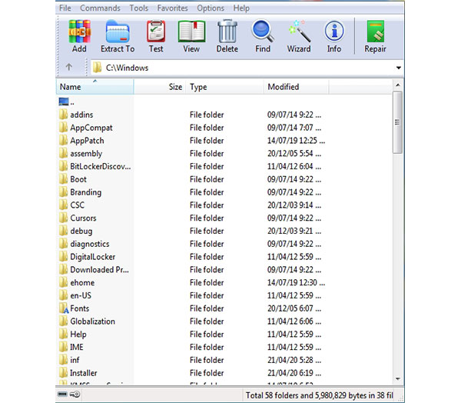Select the Installer folder name
This screenshot has width=461, height=403.
84,373
